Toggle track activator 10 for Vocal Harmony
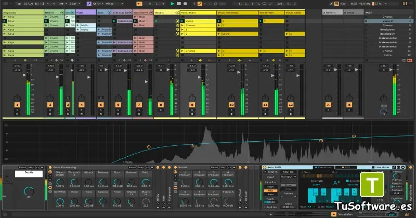This screenshot has height=218, width=416. tap(231, 105)
